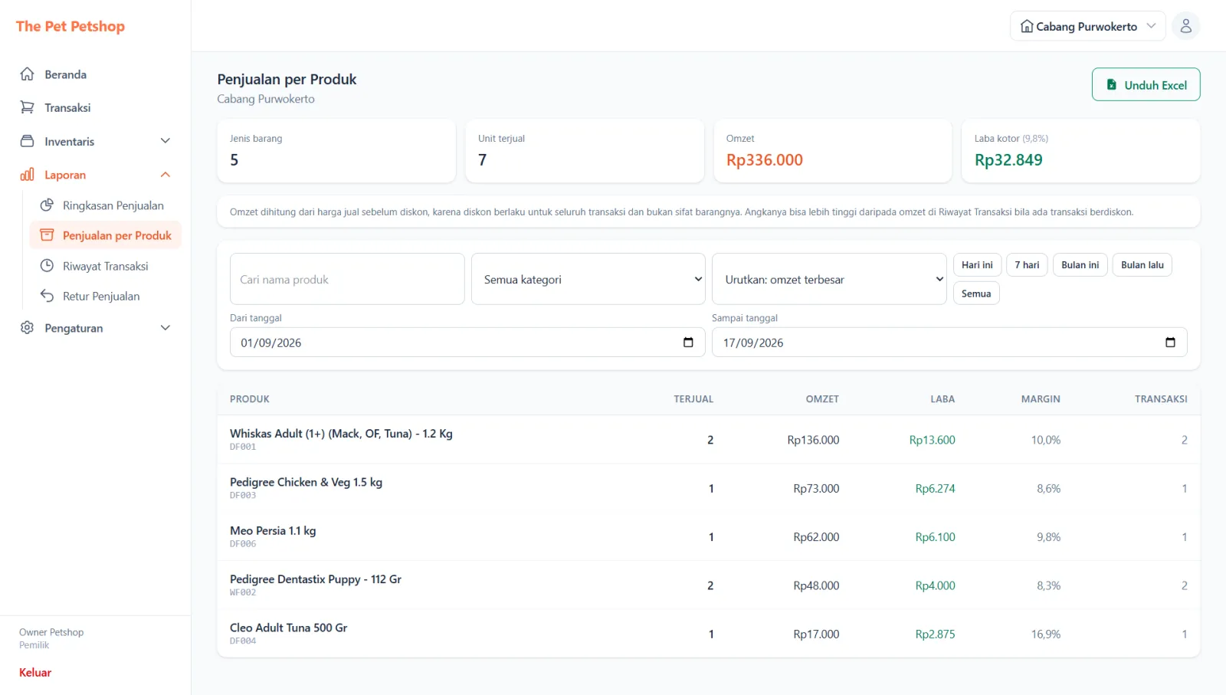The width and height of the screenshot is (1226, 695).
Task: Click the Inventaris box icon
Action: coord(27,141)
